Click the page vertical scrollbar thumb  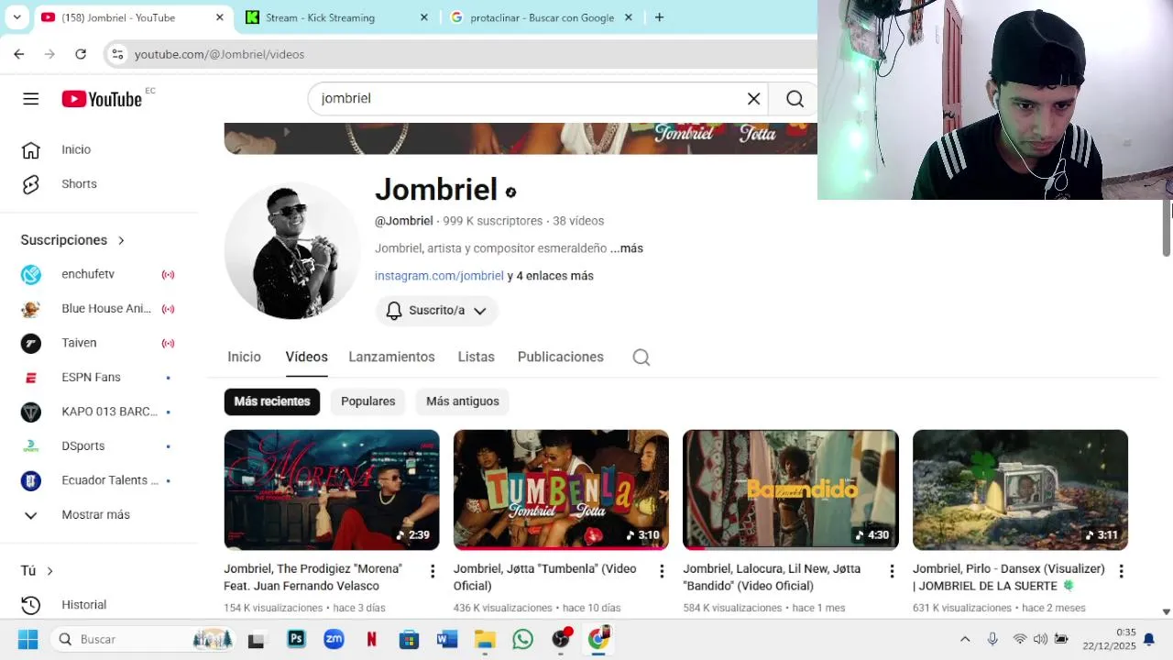[x=1167, y=228]
